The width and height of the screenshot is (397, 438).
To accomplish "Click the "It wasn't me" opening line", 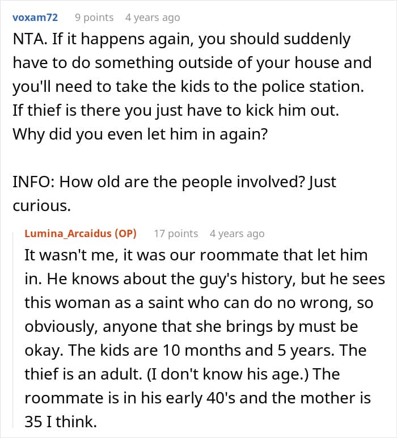I will (196, 255).
